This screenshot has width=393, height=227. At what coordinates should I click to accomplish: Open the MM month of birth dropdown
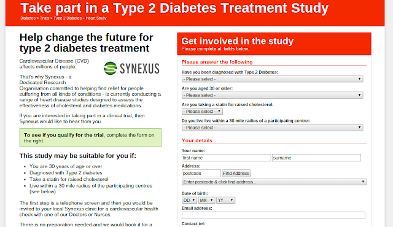point(206,200)
